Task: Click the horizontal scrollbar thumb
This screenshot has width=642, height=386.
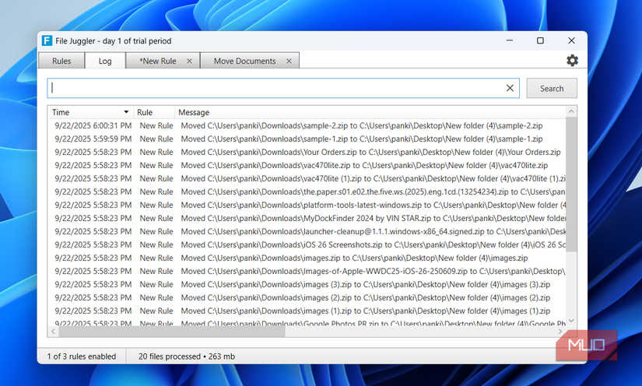Action: [172, 332]
